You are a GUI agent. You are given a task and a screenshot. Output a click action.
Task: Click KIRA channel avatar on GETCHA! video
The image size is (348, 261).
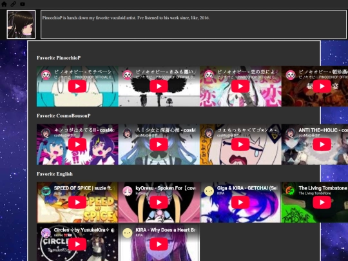(209, 191)
